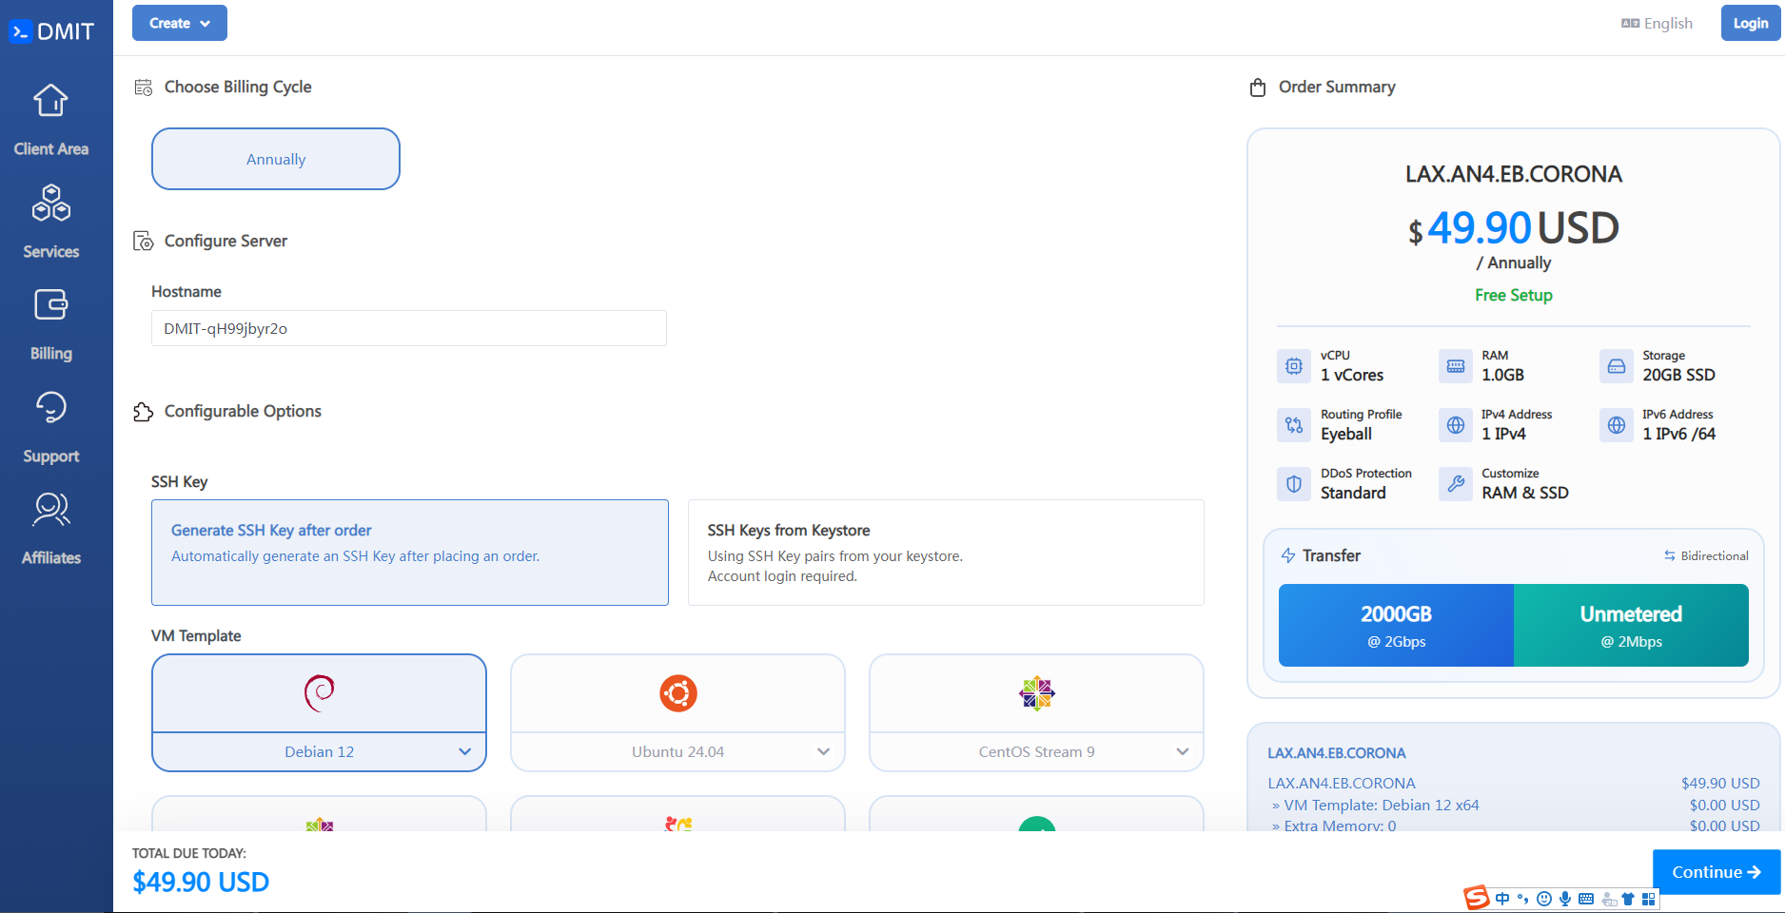Click the Debian swirl logo

click(319, 693)
